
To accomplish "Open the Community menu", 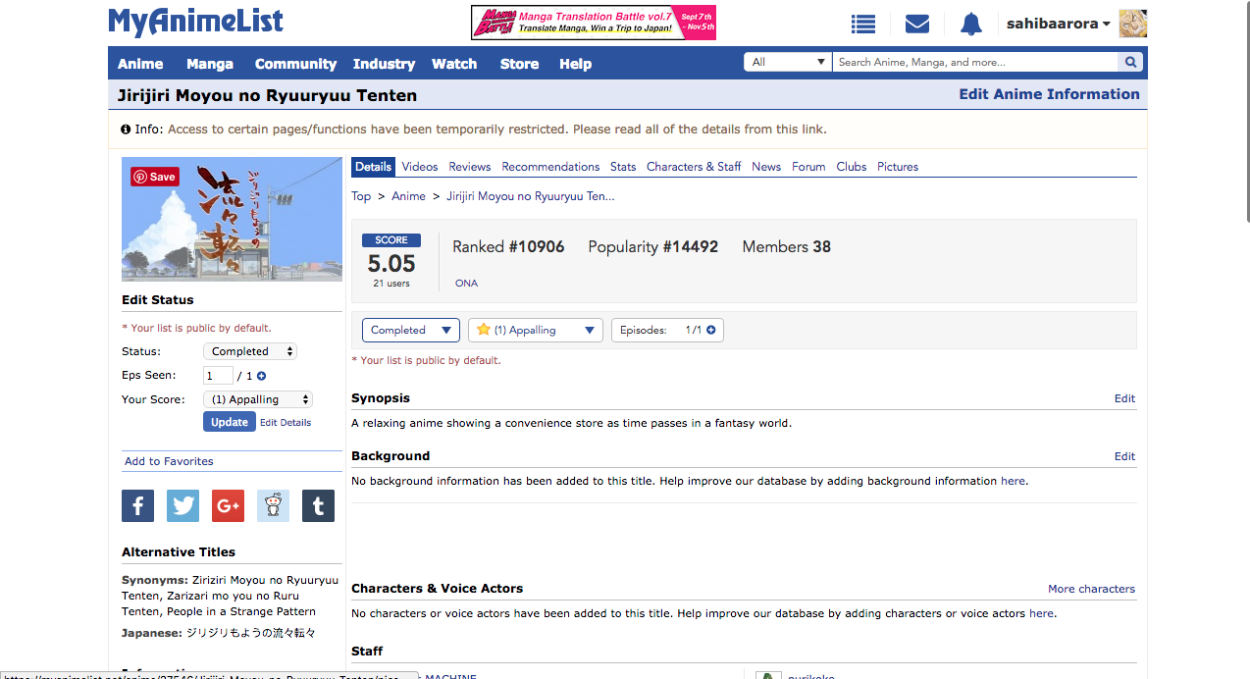I will pos(295,64).
